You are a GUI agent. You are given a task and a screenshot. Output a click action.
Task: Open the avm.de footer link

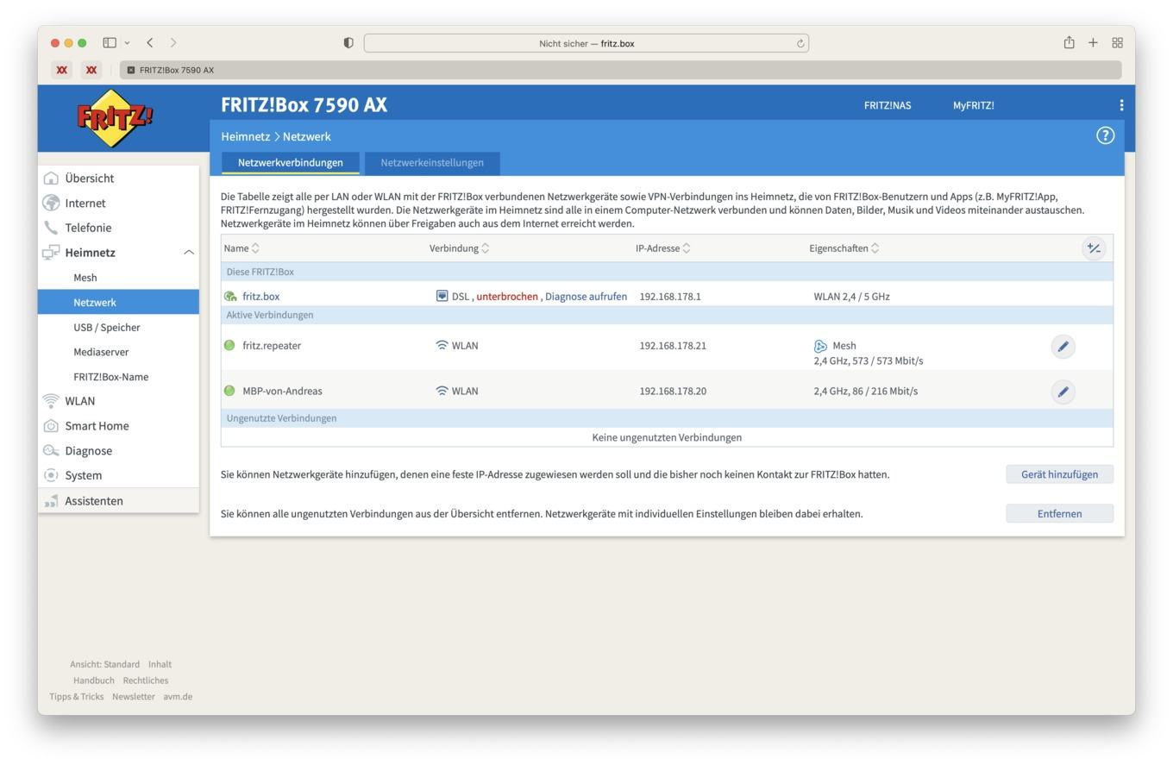point(178,697)
